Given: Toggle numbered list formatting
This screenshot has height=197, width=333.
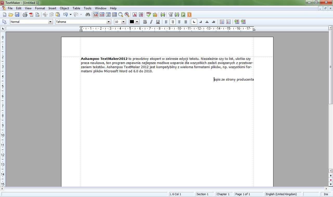Looking at the screenshot, I should point(228,22).
